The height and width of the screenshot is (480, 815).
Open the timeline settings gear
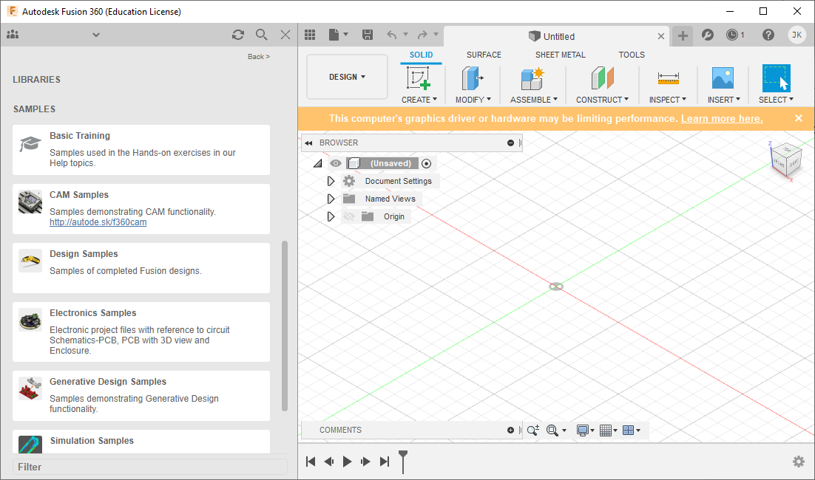tap(799, 462)
